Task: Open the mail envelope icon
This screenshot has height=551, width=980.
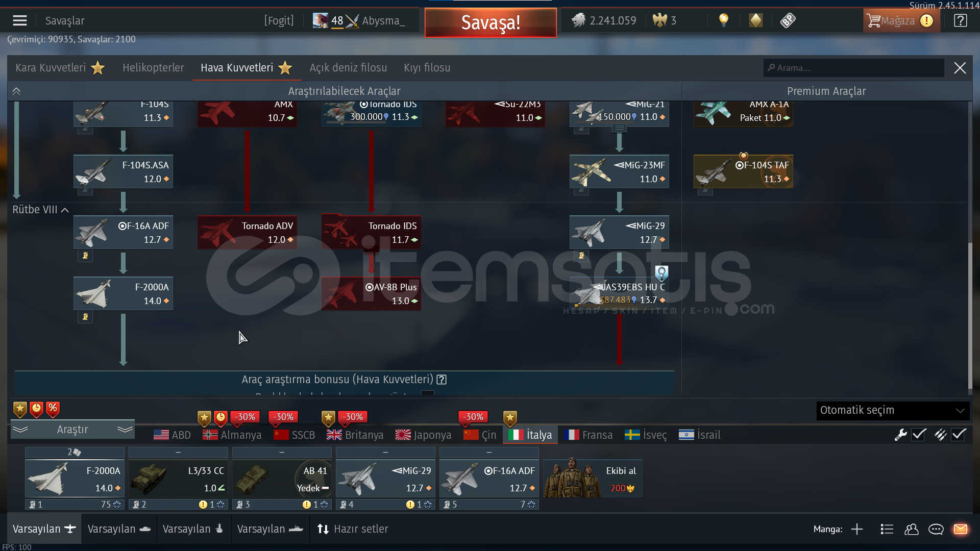Action: pos(960,529)
